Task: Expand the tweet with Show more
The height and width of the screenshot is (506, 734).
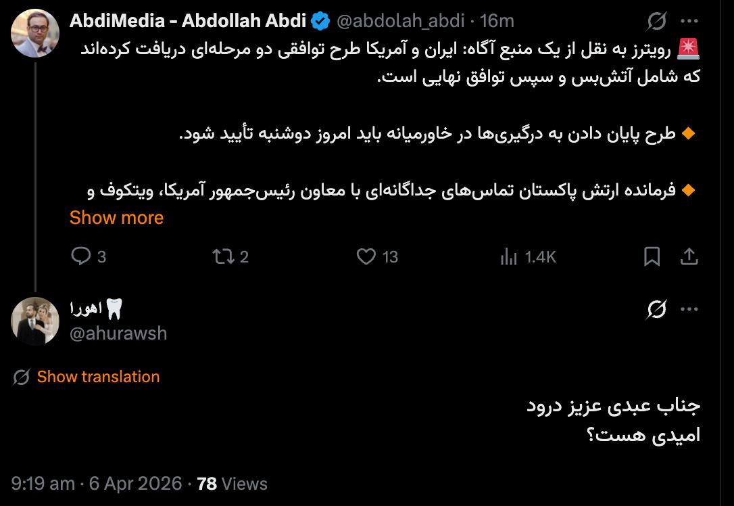Action: click(x=116, y=218)
